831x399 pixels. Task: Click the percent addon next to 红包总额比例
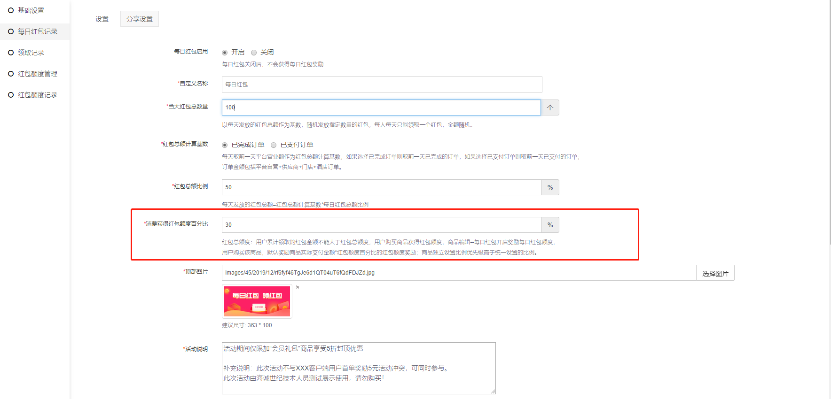pyautogui.click(x=550, y=187)
